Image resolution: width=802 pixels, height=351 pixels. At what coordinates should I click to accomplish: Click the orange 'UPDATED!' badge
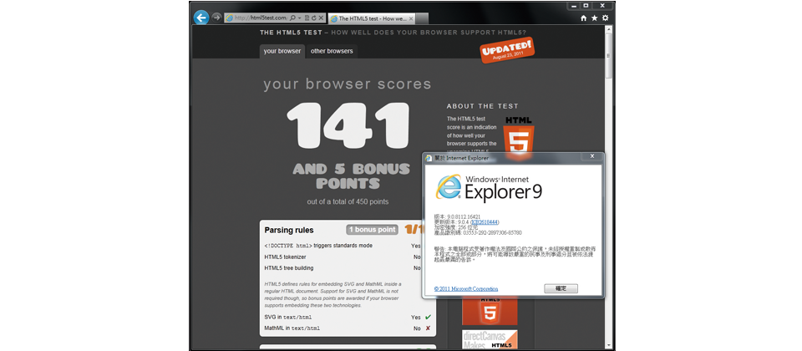click(x=507, y=50)
